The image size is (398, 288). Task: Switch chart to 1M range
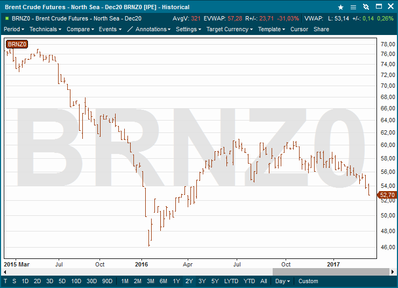[x=125, y=281]
